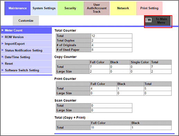The width and height of the screenshot is (179, 136).
Task: Return using To Main Menu button
Action: tap(158, 21)
